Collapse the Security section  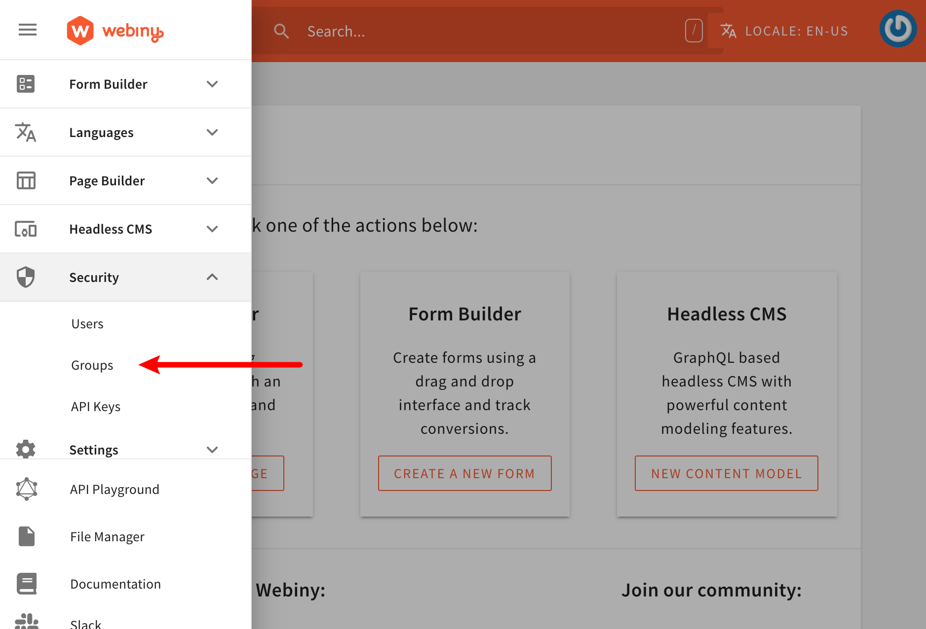212,277
